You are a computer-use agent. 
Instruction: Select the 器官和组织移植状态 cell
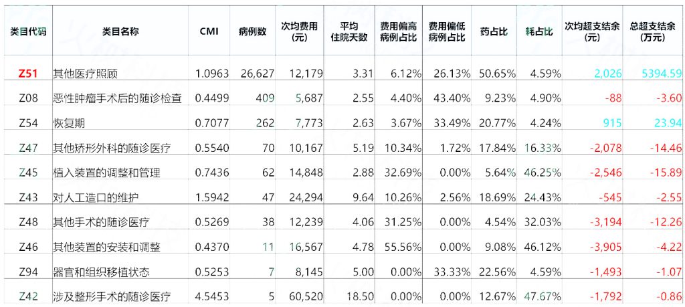[102, 272]
